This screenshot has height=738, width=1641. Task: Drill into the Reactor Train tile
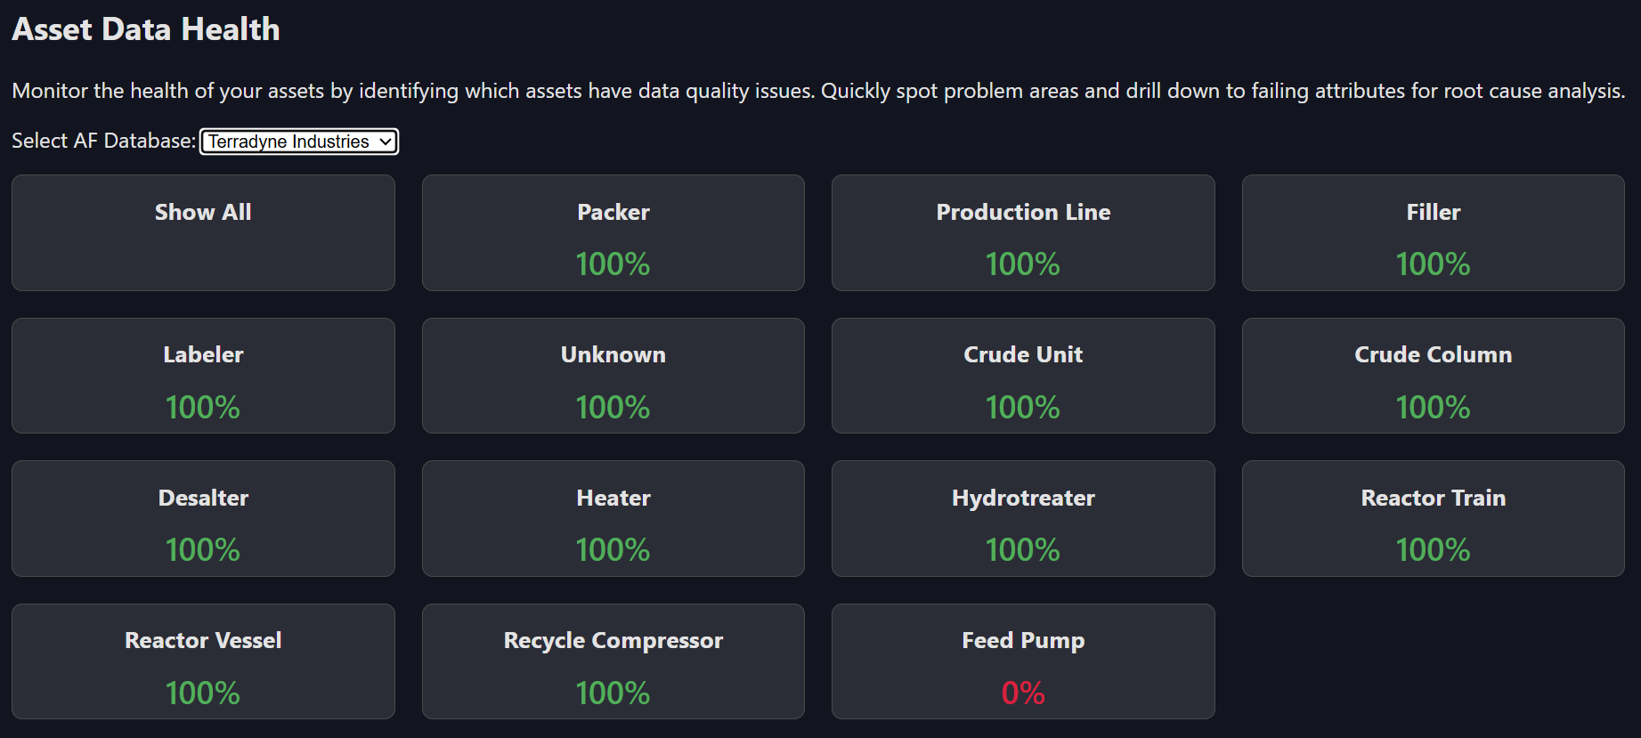[1433, 519]
